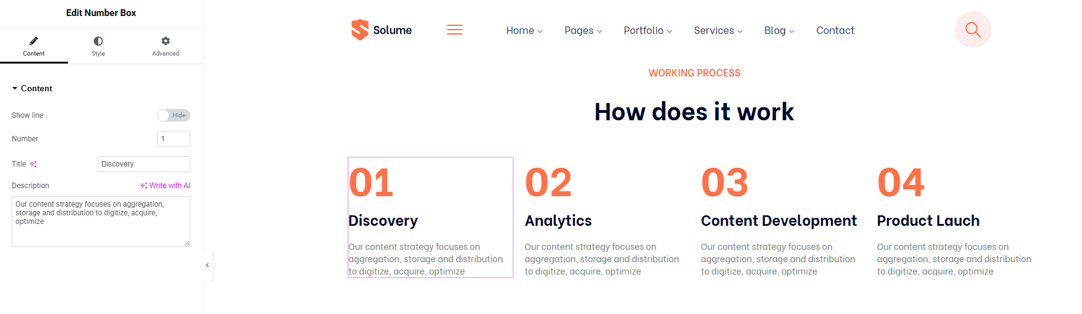
Task: Open the Advanced tab gear icon
Action: (166, 41)
